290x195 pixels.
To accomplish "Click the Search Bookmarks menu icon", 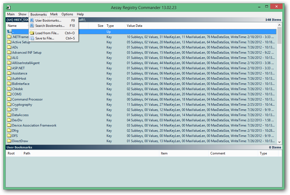I will [x=32, y=25].
